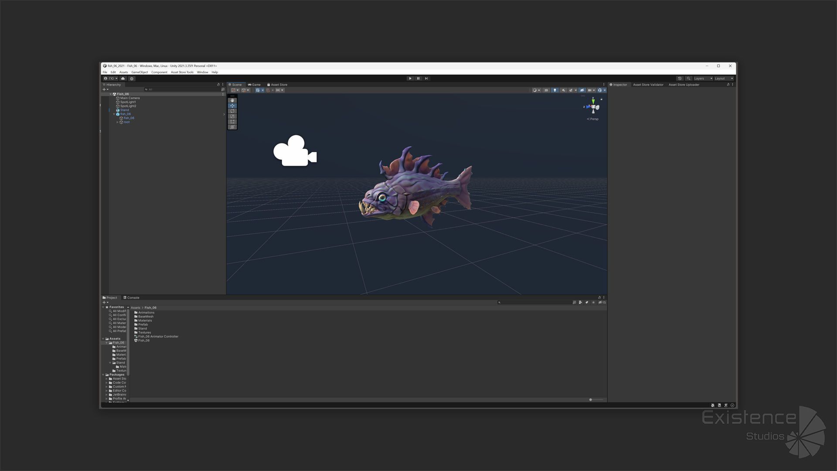Open the Hierarchy panel three-dot menu
This screenshot has height=471, width=837.
pos(223,85)
